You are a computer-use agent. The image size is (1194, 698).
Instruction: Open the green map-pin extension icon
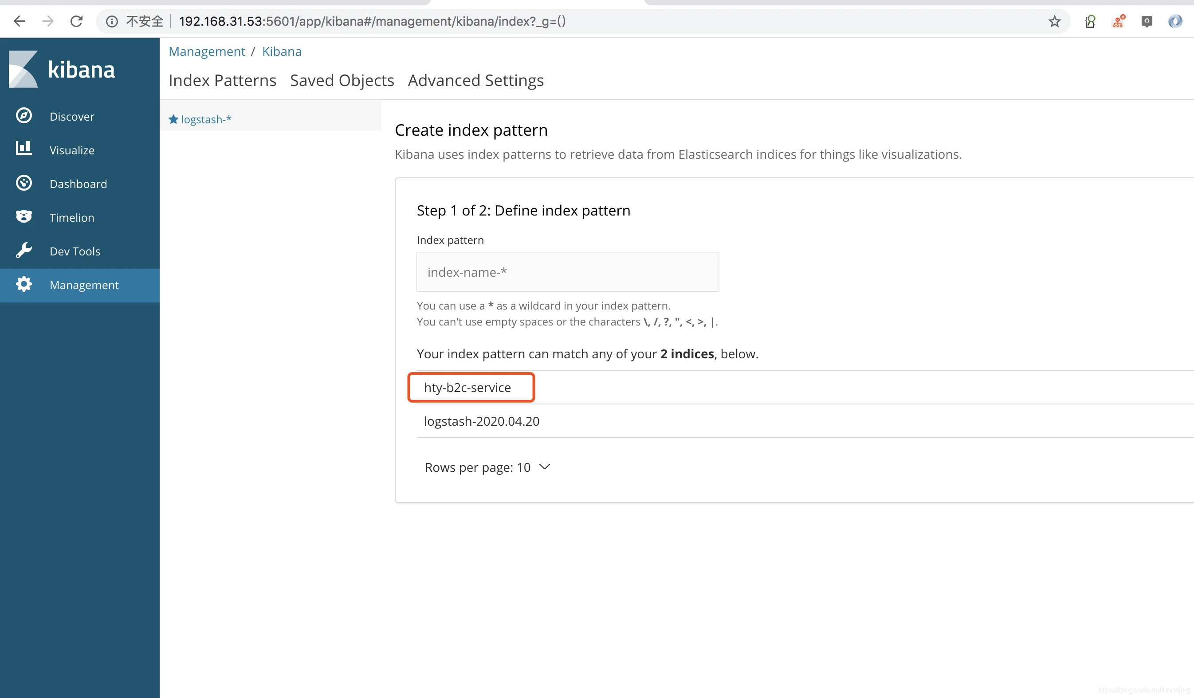coord(1090,21)
